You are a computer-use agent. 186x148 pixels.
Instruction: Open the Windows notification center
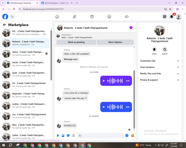[x=181, y=145]
